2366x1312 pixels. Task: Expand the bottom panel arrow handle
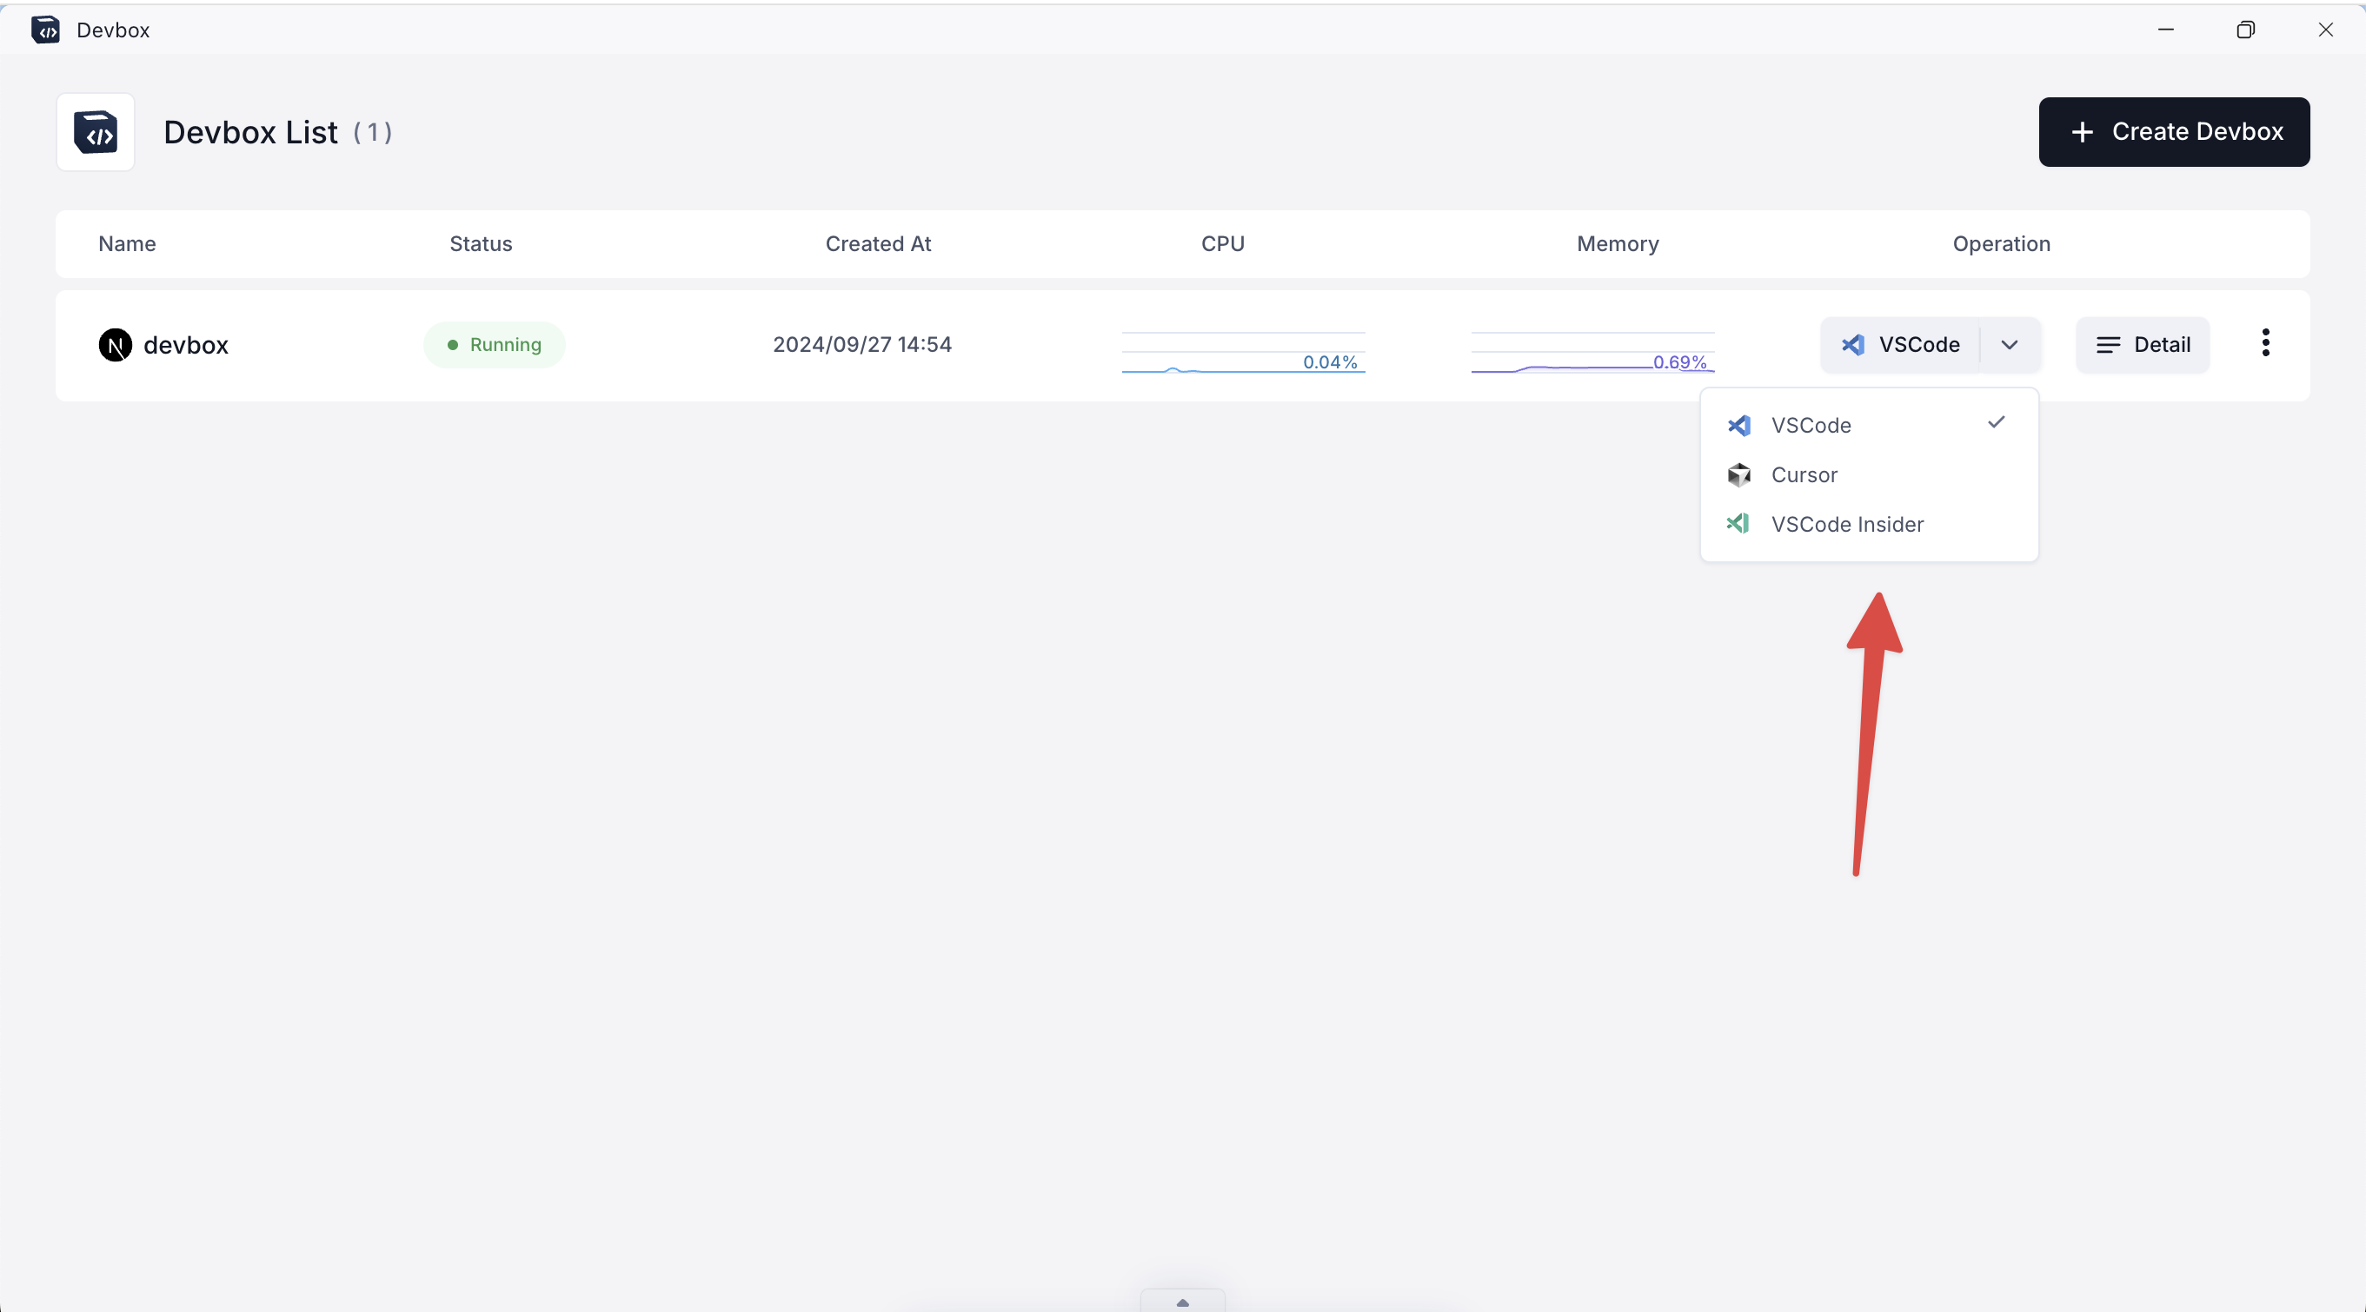tap(1182, 1302)
